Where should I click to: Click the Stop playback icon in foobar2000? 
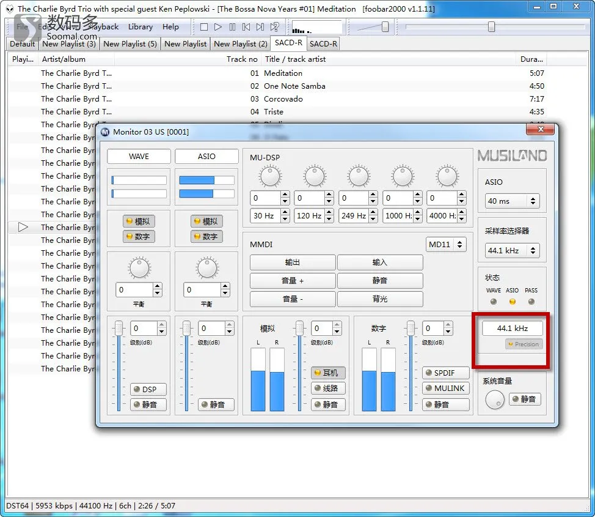coord(204,27)
